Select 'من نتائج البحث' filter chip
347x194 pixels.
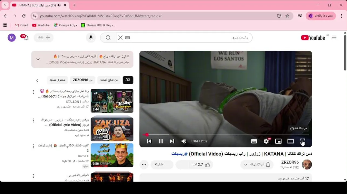tap(109, 80)
